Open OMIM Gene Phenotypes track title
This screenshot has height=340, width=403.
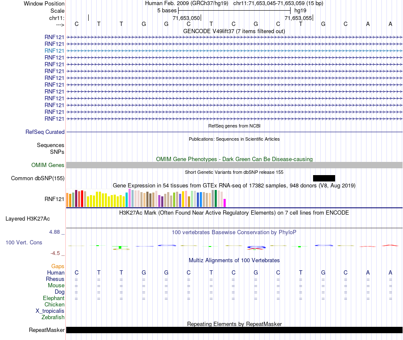click(x=234, y=159)
